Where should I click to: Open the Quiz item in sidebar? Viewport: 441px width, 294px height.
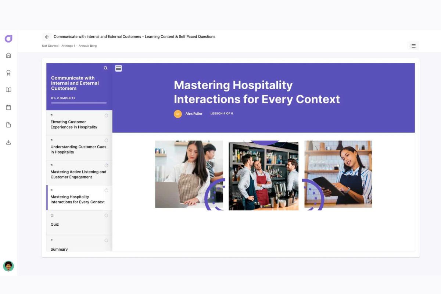point(79,223)
